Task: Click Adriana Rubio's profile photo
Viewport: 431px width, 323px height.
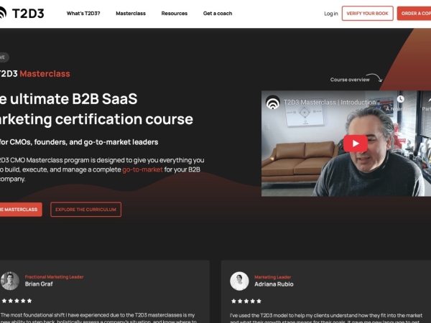Action: [239, 281]
